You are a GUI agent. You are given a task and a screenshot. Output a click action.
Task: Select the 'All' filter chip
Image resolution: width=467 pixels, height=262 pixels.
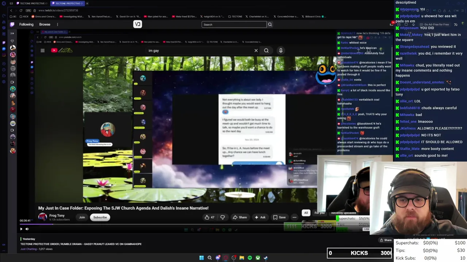coord(306,213)
